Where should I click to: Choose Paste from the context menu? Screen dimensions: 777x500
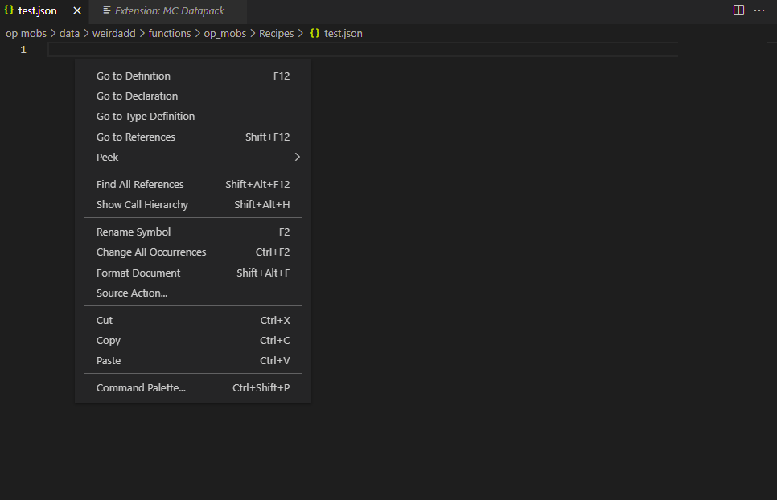click(108, 360)
